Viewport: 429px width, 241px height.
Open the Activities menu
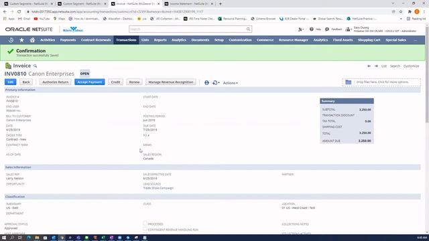tap(48, 40)
